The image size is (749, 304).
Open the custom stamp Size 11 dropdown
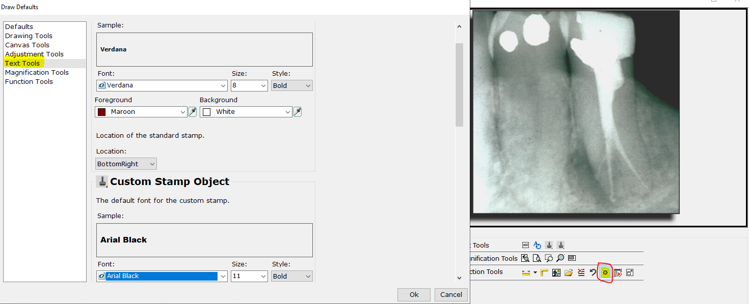click(x=263, y=277)
